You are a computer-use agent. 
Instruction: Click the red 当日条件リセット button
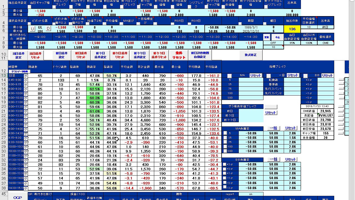click(x=35, y=55)
